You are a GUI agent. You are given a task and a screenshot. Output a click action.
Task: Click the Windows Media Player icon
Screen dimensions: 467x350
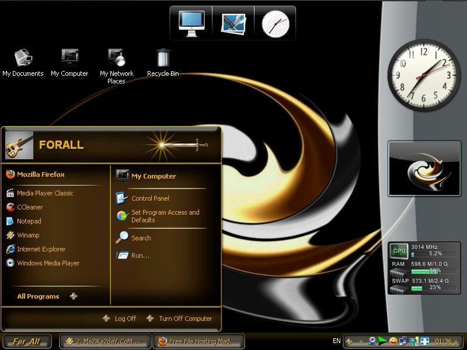point(10,263)
